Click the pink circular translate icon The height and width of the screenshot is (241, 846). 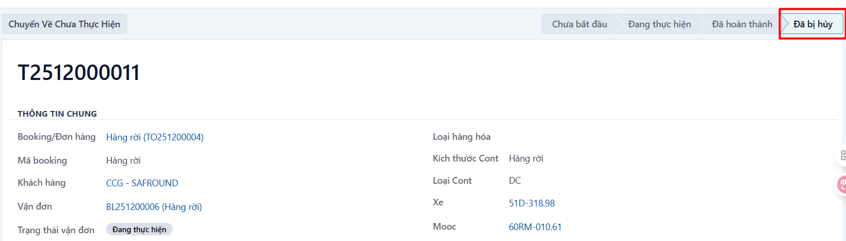point(842,184)
